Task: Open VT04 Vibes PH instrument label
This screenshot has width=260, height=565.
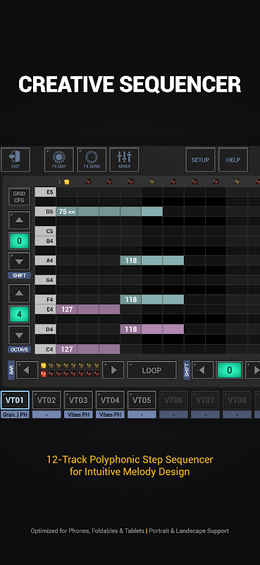Action: click(110, 415)
